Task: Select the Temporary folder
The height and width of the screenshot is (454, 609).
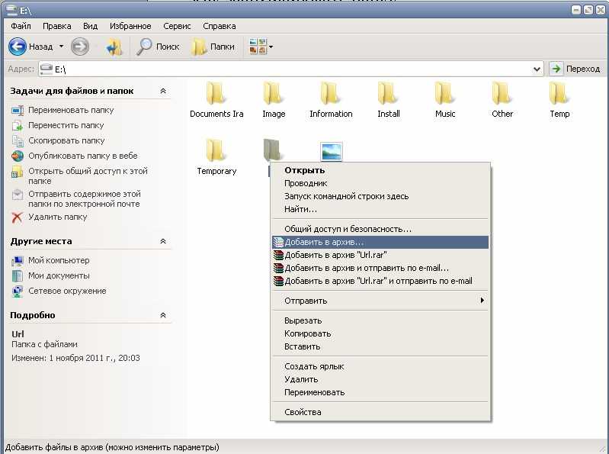Action: pos(216,157)
